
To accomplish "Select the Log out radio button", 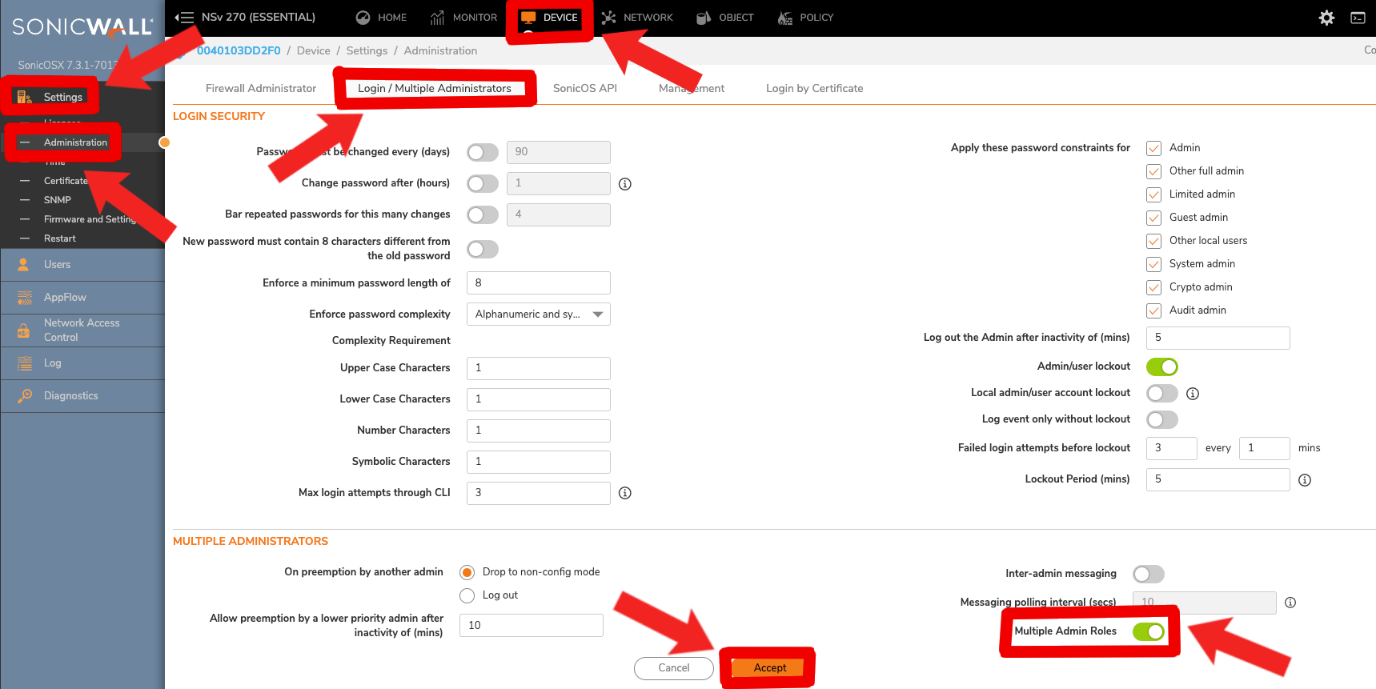I will 467,595.
